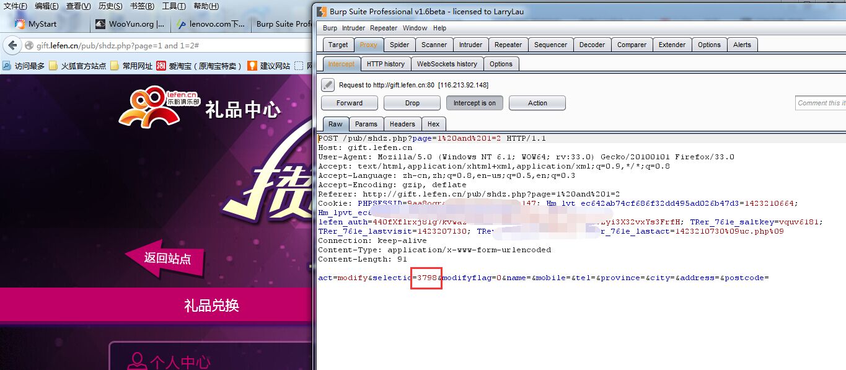
Task: Toggle the Intercept is on button
Action: [x=474, y=103]
